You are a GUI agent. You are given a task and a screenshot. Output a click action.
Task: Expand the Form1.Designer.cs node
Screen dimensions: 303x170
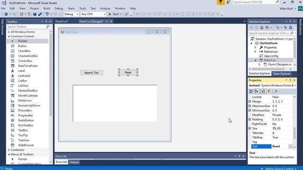(259, 64)
